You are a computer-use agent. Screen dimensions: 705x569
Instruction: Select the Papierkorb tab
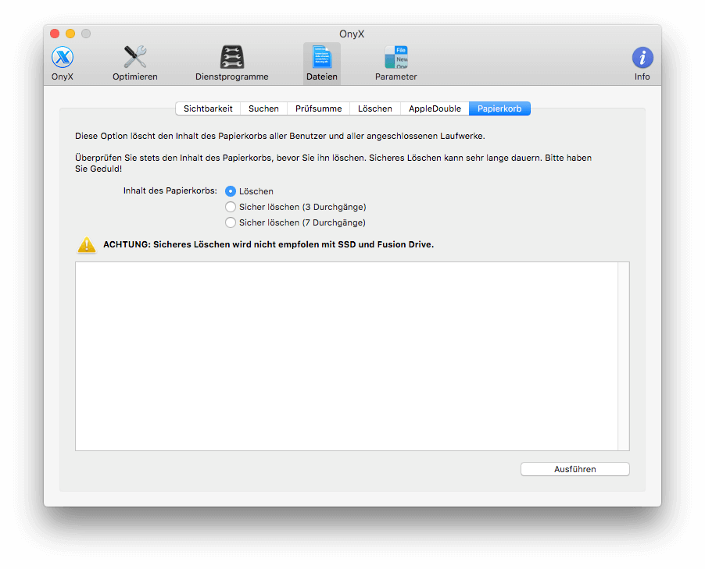pos(499,108)
